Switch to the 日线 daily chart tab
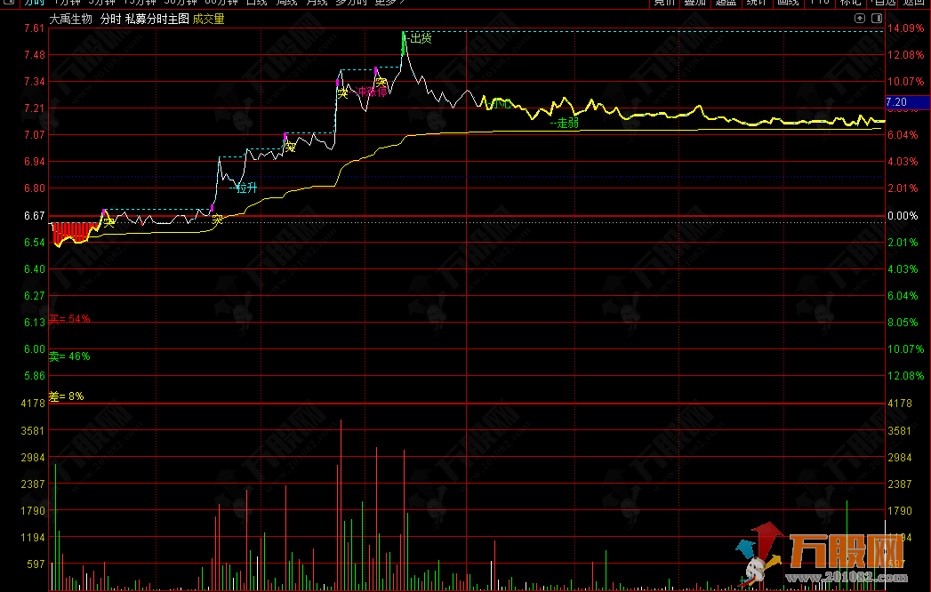 [x=255, y=3]
